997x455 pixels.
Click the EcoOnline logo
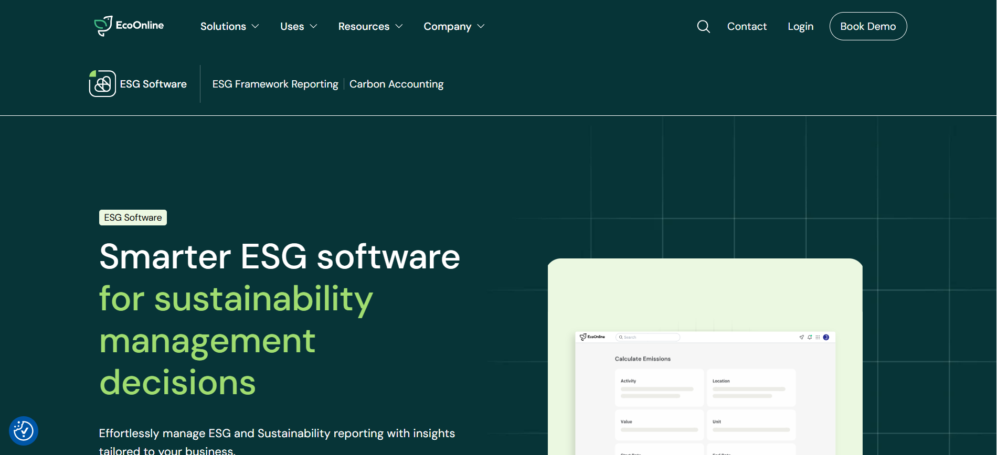click(x=129, y=26)
